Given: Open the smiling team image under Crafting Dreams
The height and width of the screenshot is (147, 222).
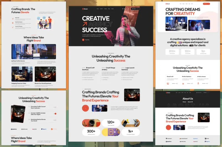Looking at the screenshot, I should (199, 25).
